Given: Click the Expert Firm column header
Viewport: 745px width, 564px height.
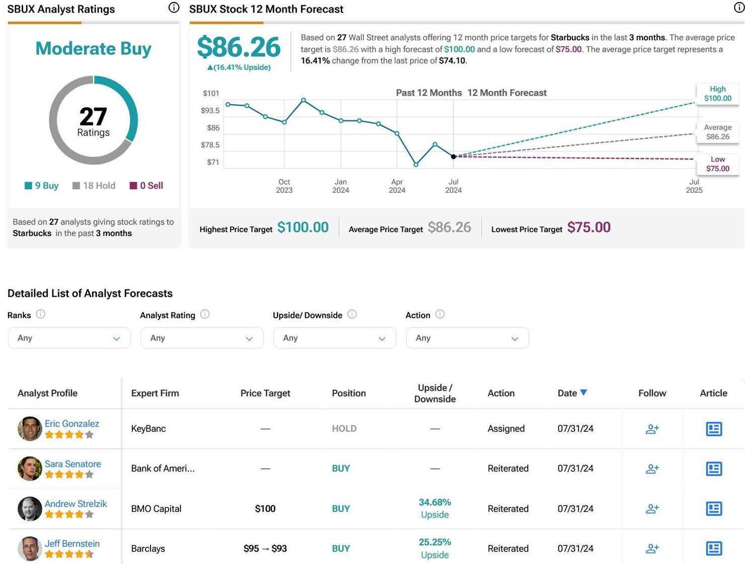Looking at the screenshot, I should coord(155,393).
